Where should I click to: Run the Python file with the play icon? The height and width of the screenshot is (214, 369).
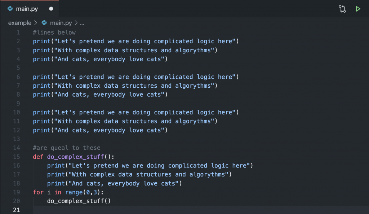coord(358,9)
